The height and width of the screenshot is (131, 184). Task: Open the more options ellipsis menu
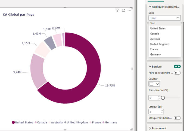[129, 10]
